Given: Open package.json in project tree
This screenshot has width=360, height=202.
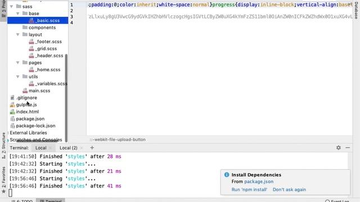Looking at the screenshot, I should [x=30, y=119].
